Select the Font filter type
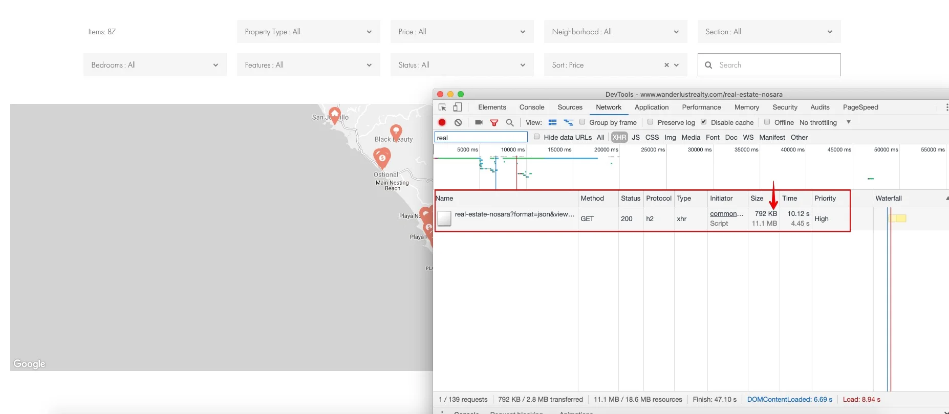Screen dimensions: 949x414 click(x=713, y=137)
